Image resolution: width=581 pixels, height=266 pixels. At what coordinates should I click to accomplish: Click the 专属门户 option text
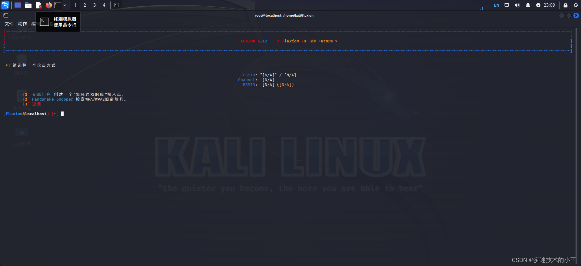click(41, 95)
